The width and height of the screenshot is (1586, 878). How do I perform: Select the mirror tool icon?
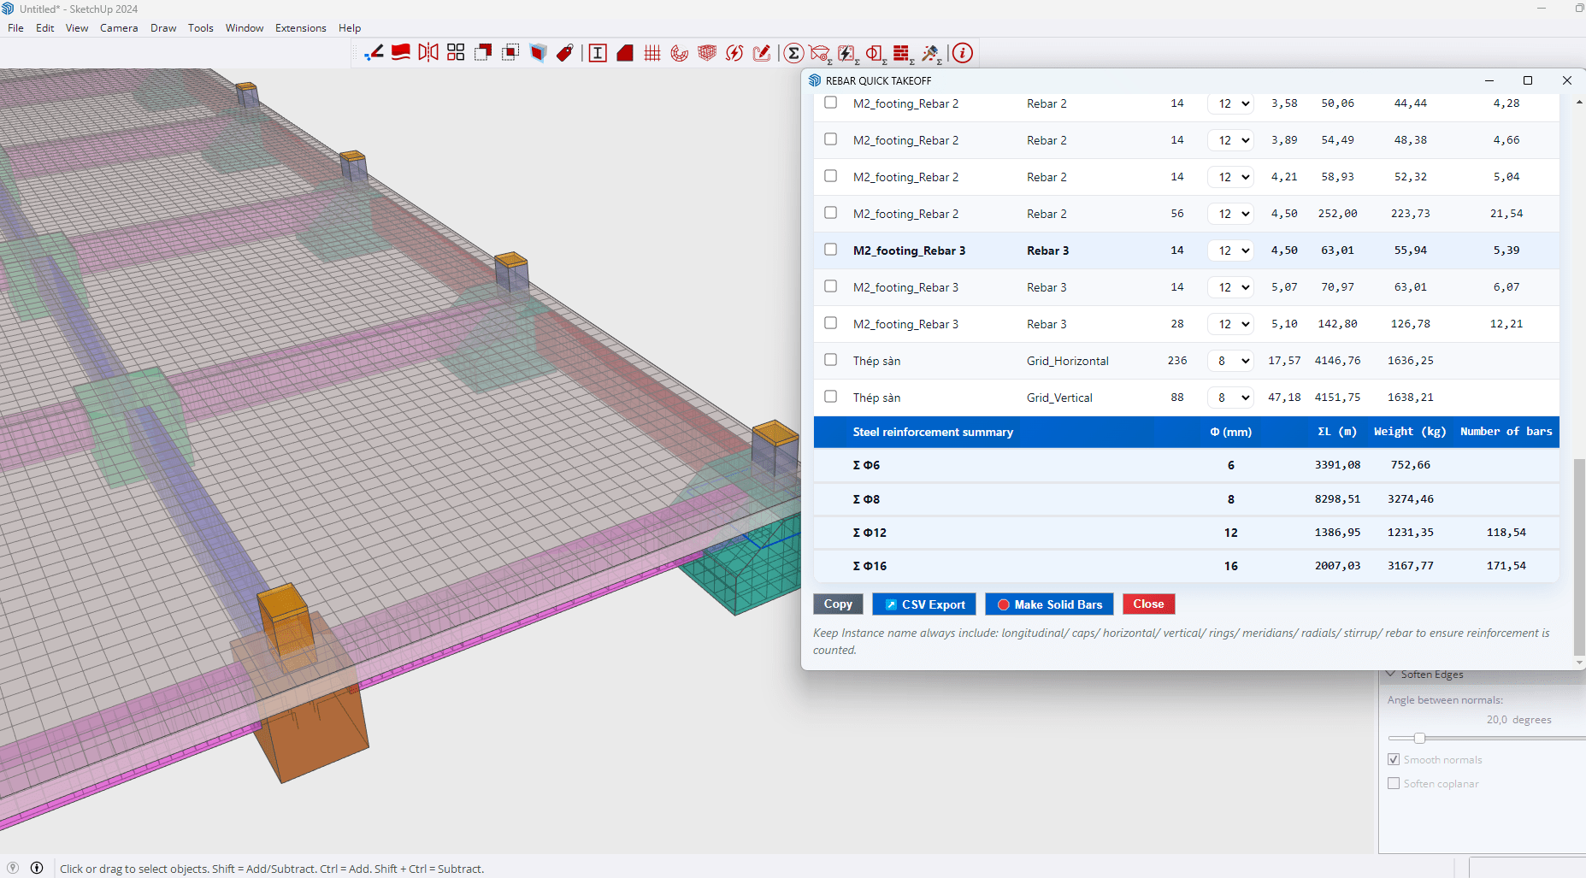point(428,53)
